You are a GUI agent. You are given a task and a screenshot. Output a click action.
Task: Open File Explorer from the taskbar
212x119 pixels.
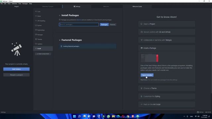pyautogui.click(x=113, y=116)
